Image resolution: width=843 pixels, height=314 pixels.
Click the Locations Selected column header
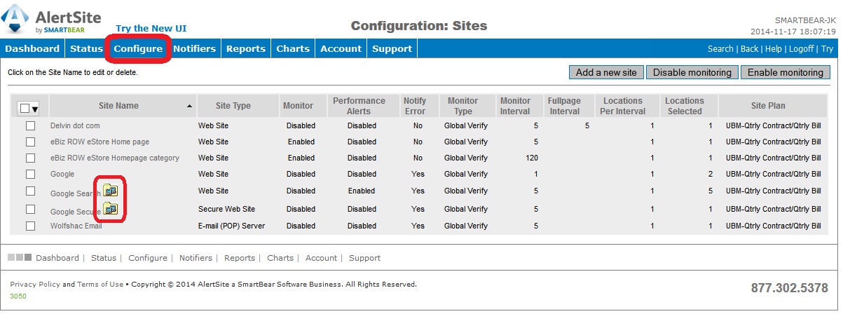click(685, 106)
